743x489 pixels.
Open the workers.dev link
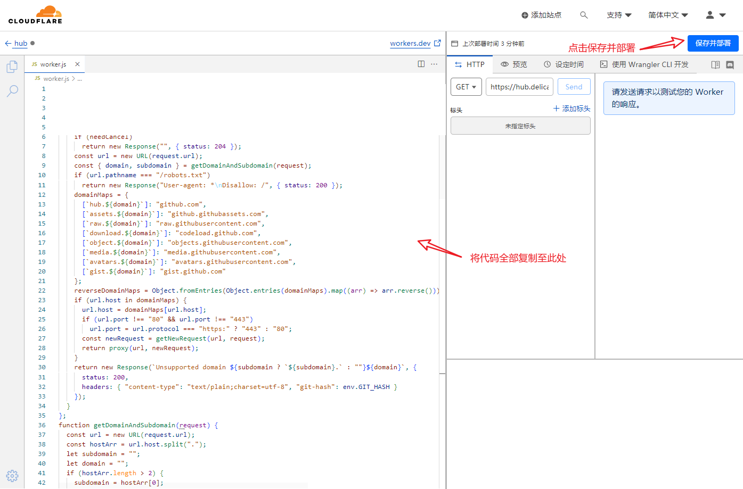pyautogui.click(x=410, y=43)
